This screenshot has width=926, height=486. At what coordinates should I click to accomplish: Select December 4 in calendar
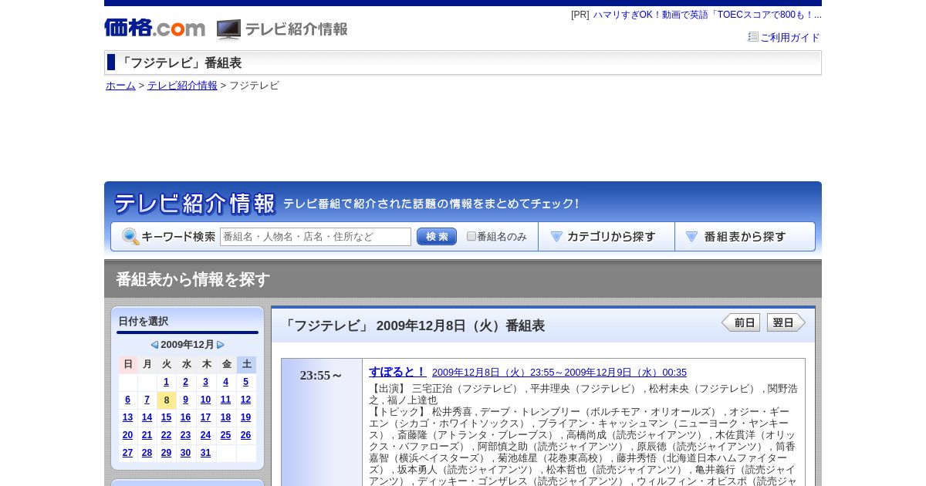coord(225,382)
